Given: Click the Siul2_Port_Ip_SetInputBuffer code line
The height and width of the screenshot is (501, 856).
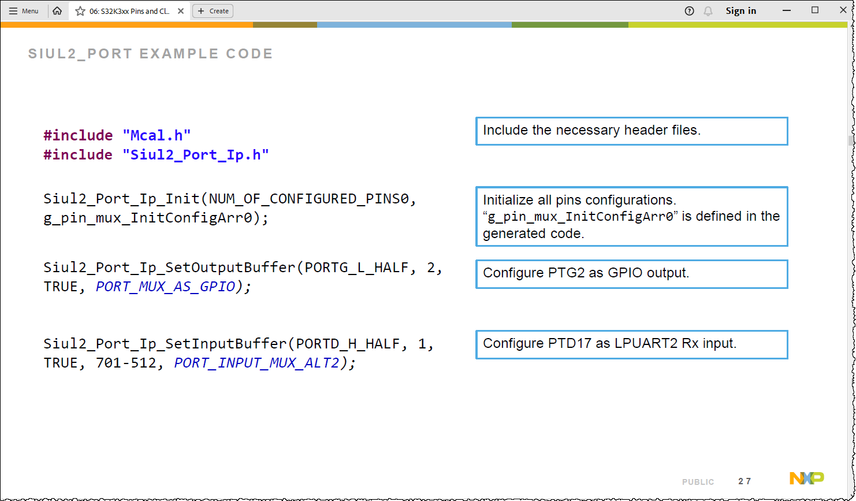Looking at the screenshot, I should point(239,344).
